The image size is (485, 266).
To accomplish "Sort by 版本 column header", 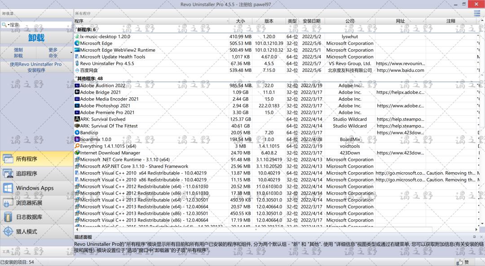I will [x=269, y=21].
